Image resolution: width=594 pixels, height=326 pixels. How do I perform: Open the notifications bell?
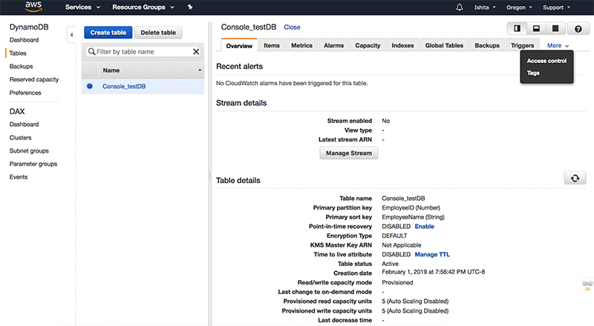(x=459, y=7)
